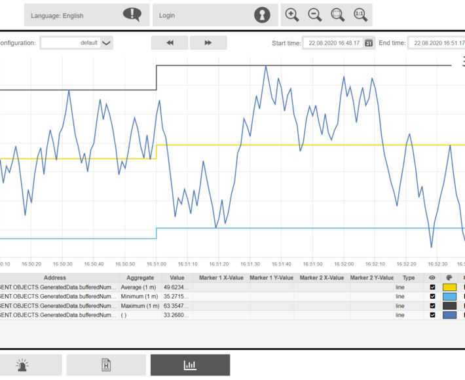Click the Marker 2 Y-Value column header
465x380 pixels.
(372, 278)
